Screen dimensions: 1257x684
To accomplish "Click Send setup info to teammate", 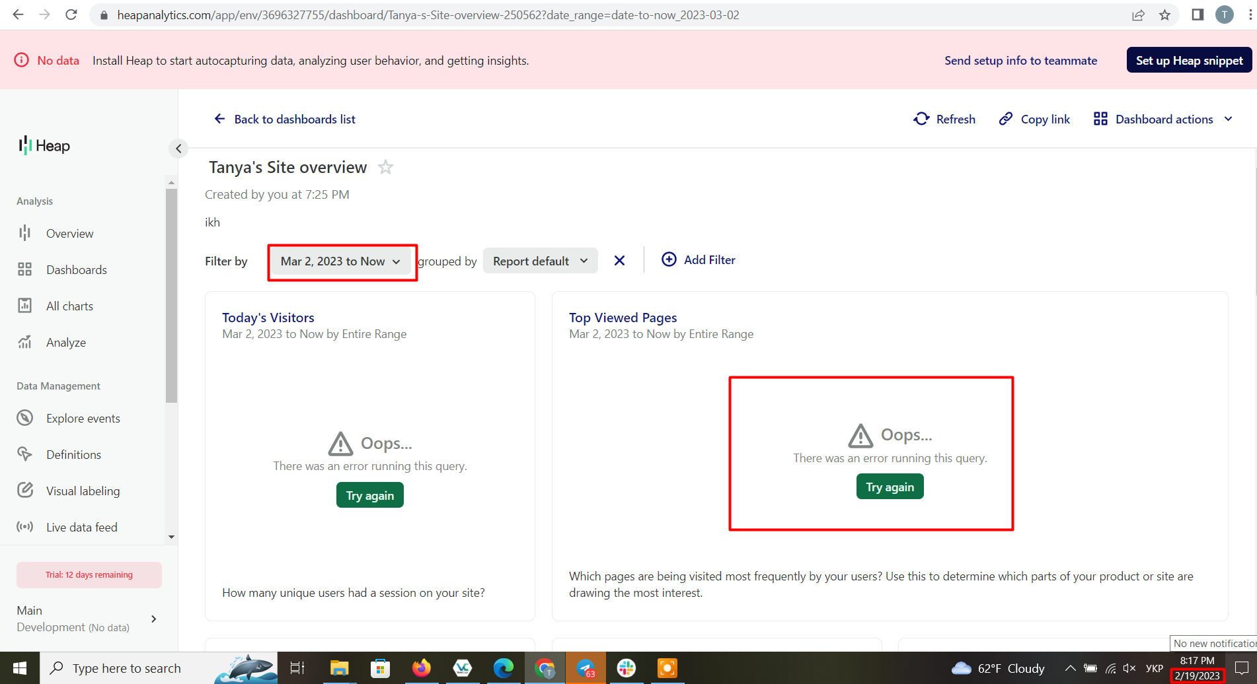I will point(1020,61).
